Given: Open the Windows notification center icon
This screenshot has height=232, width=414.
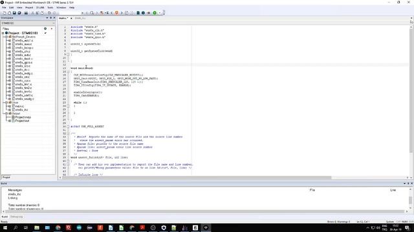Looking at the screenshot, I should 407,227.
